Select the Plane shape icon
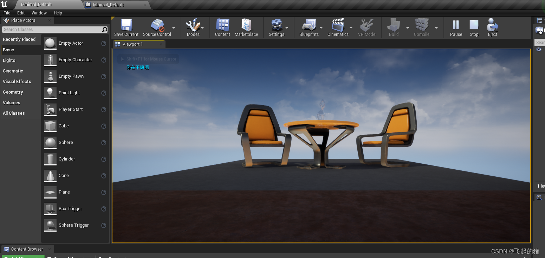This screenshot has height=258, width=545. click(x=51, y=192)
